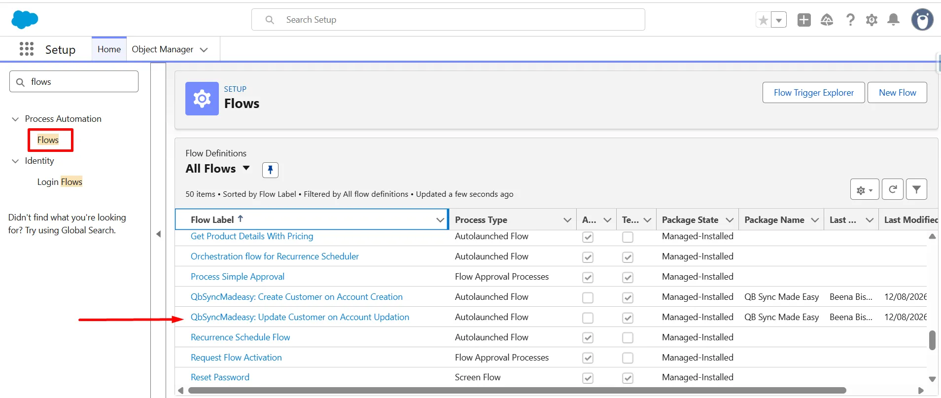Screen dimensions: 941x398
Task: Open the All Flows list view dropdown
Action: pos(246,168)
